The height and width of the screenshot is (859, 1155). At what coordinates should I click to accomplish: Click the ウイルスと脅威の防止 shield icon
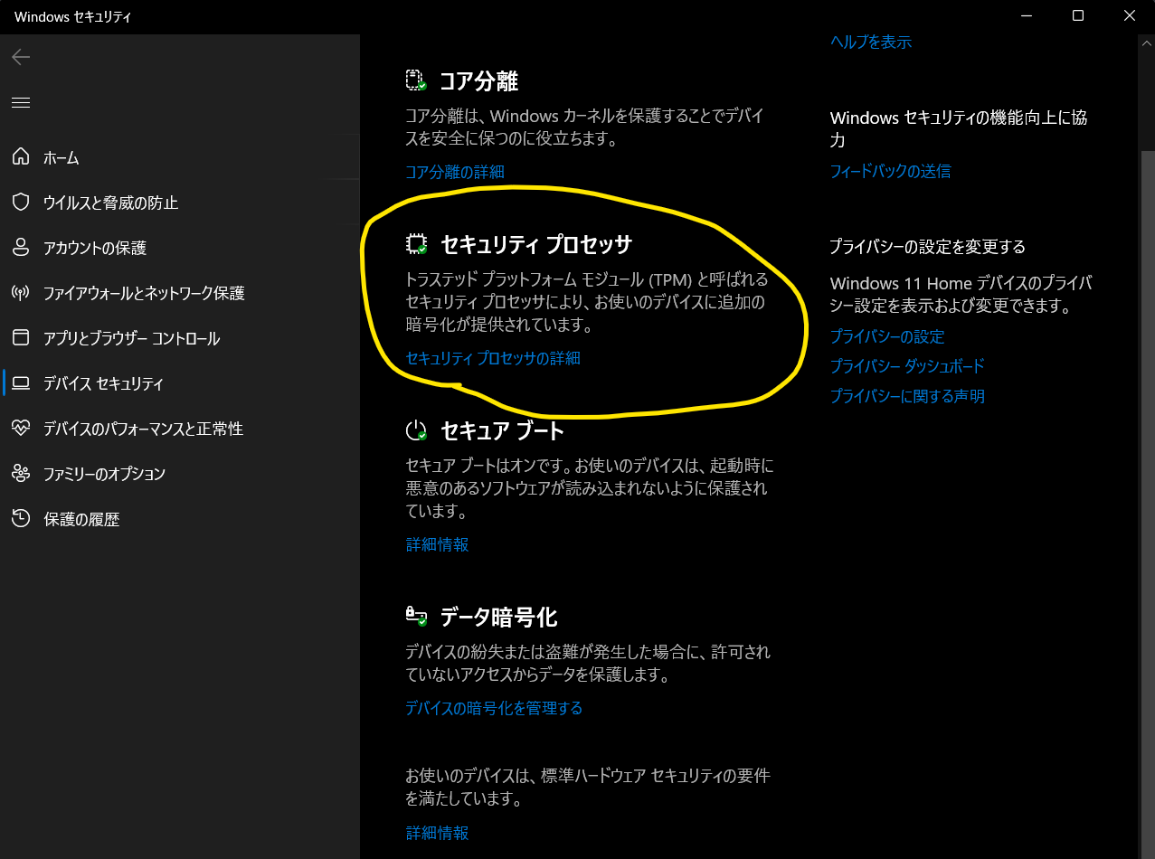coord(21,203)
